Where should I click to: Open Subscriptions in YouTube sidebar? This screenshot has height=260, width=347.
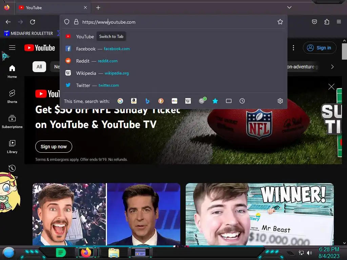tap(12, 122)
